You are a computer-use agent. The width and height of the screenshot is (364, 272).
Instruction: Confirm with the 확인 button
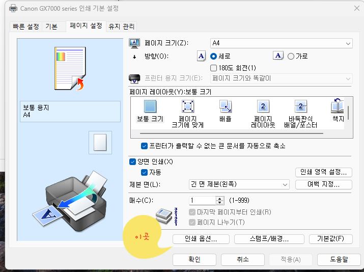tap(194, 259)
